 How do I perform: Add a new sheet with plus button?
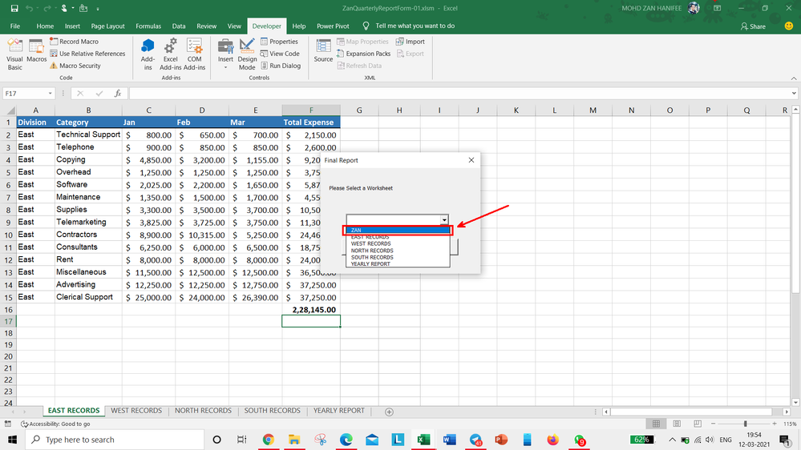[389, 412]
